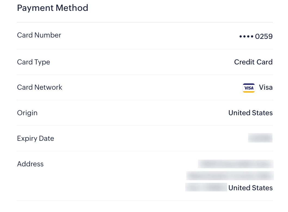Image resolution: width=288 pixels, height=212 pixels.
Task: Click the "Credit Card" type value
Action: pyautogui.click(x=253, y=62)
